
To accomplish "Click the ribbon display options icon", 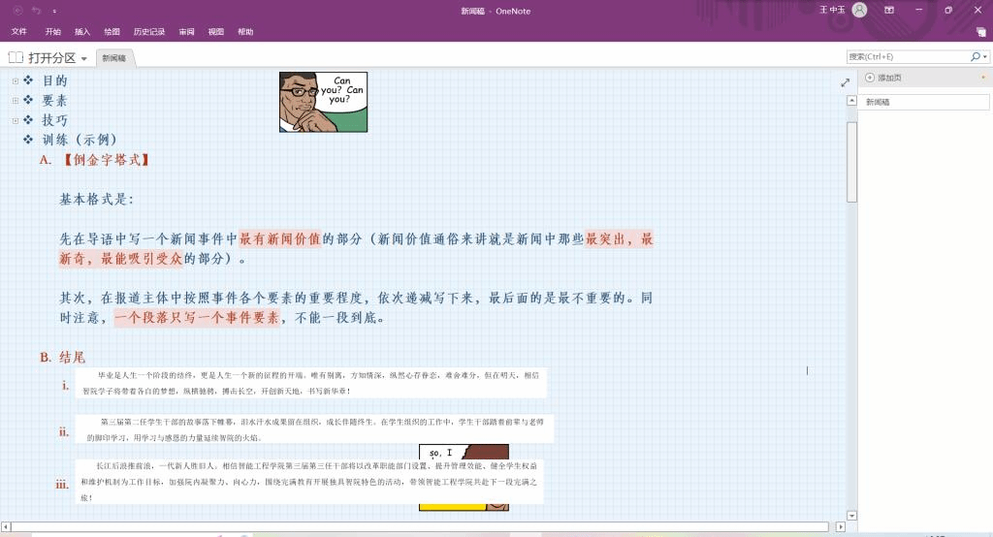I will 889,11.
